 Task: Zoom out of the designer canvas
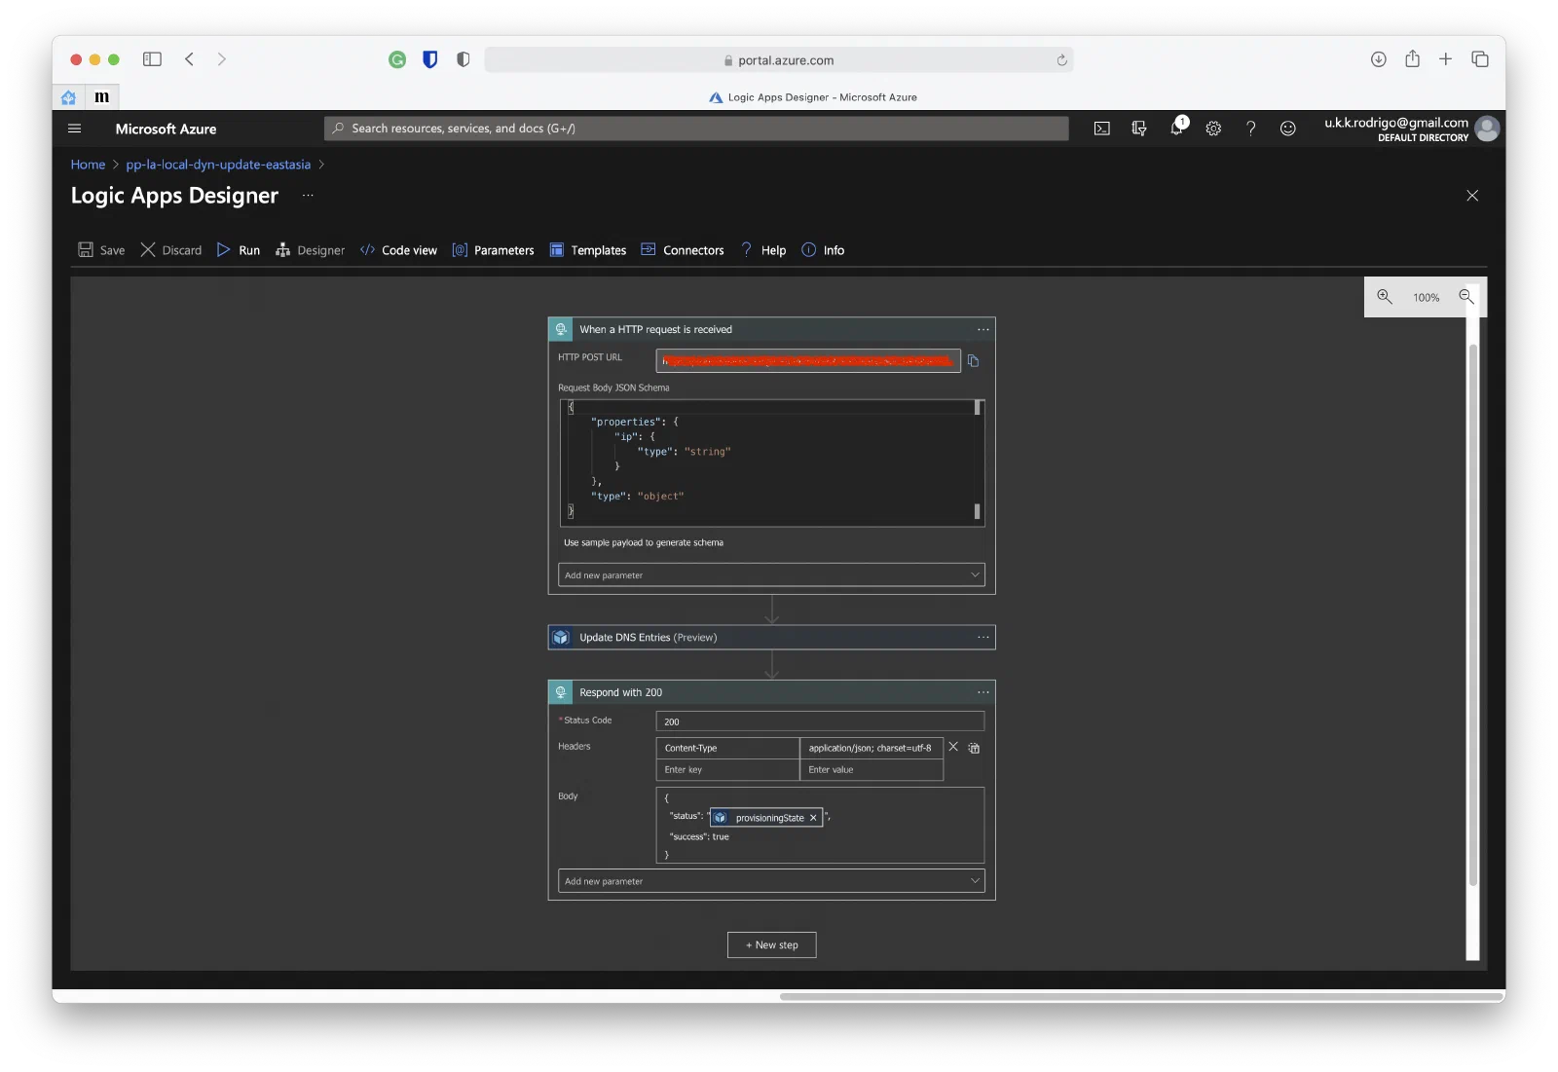click(x=1465, y=297)
